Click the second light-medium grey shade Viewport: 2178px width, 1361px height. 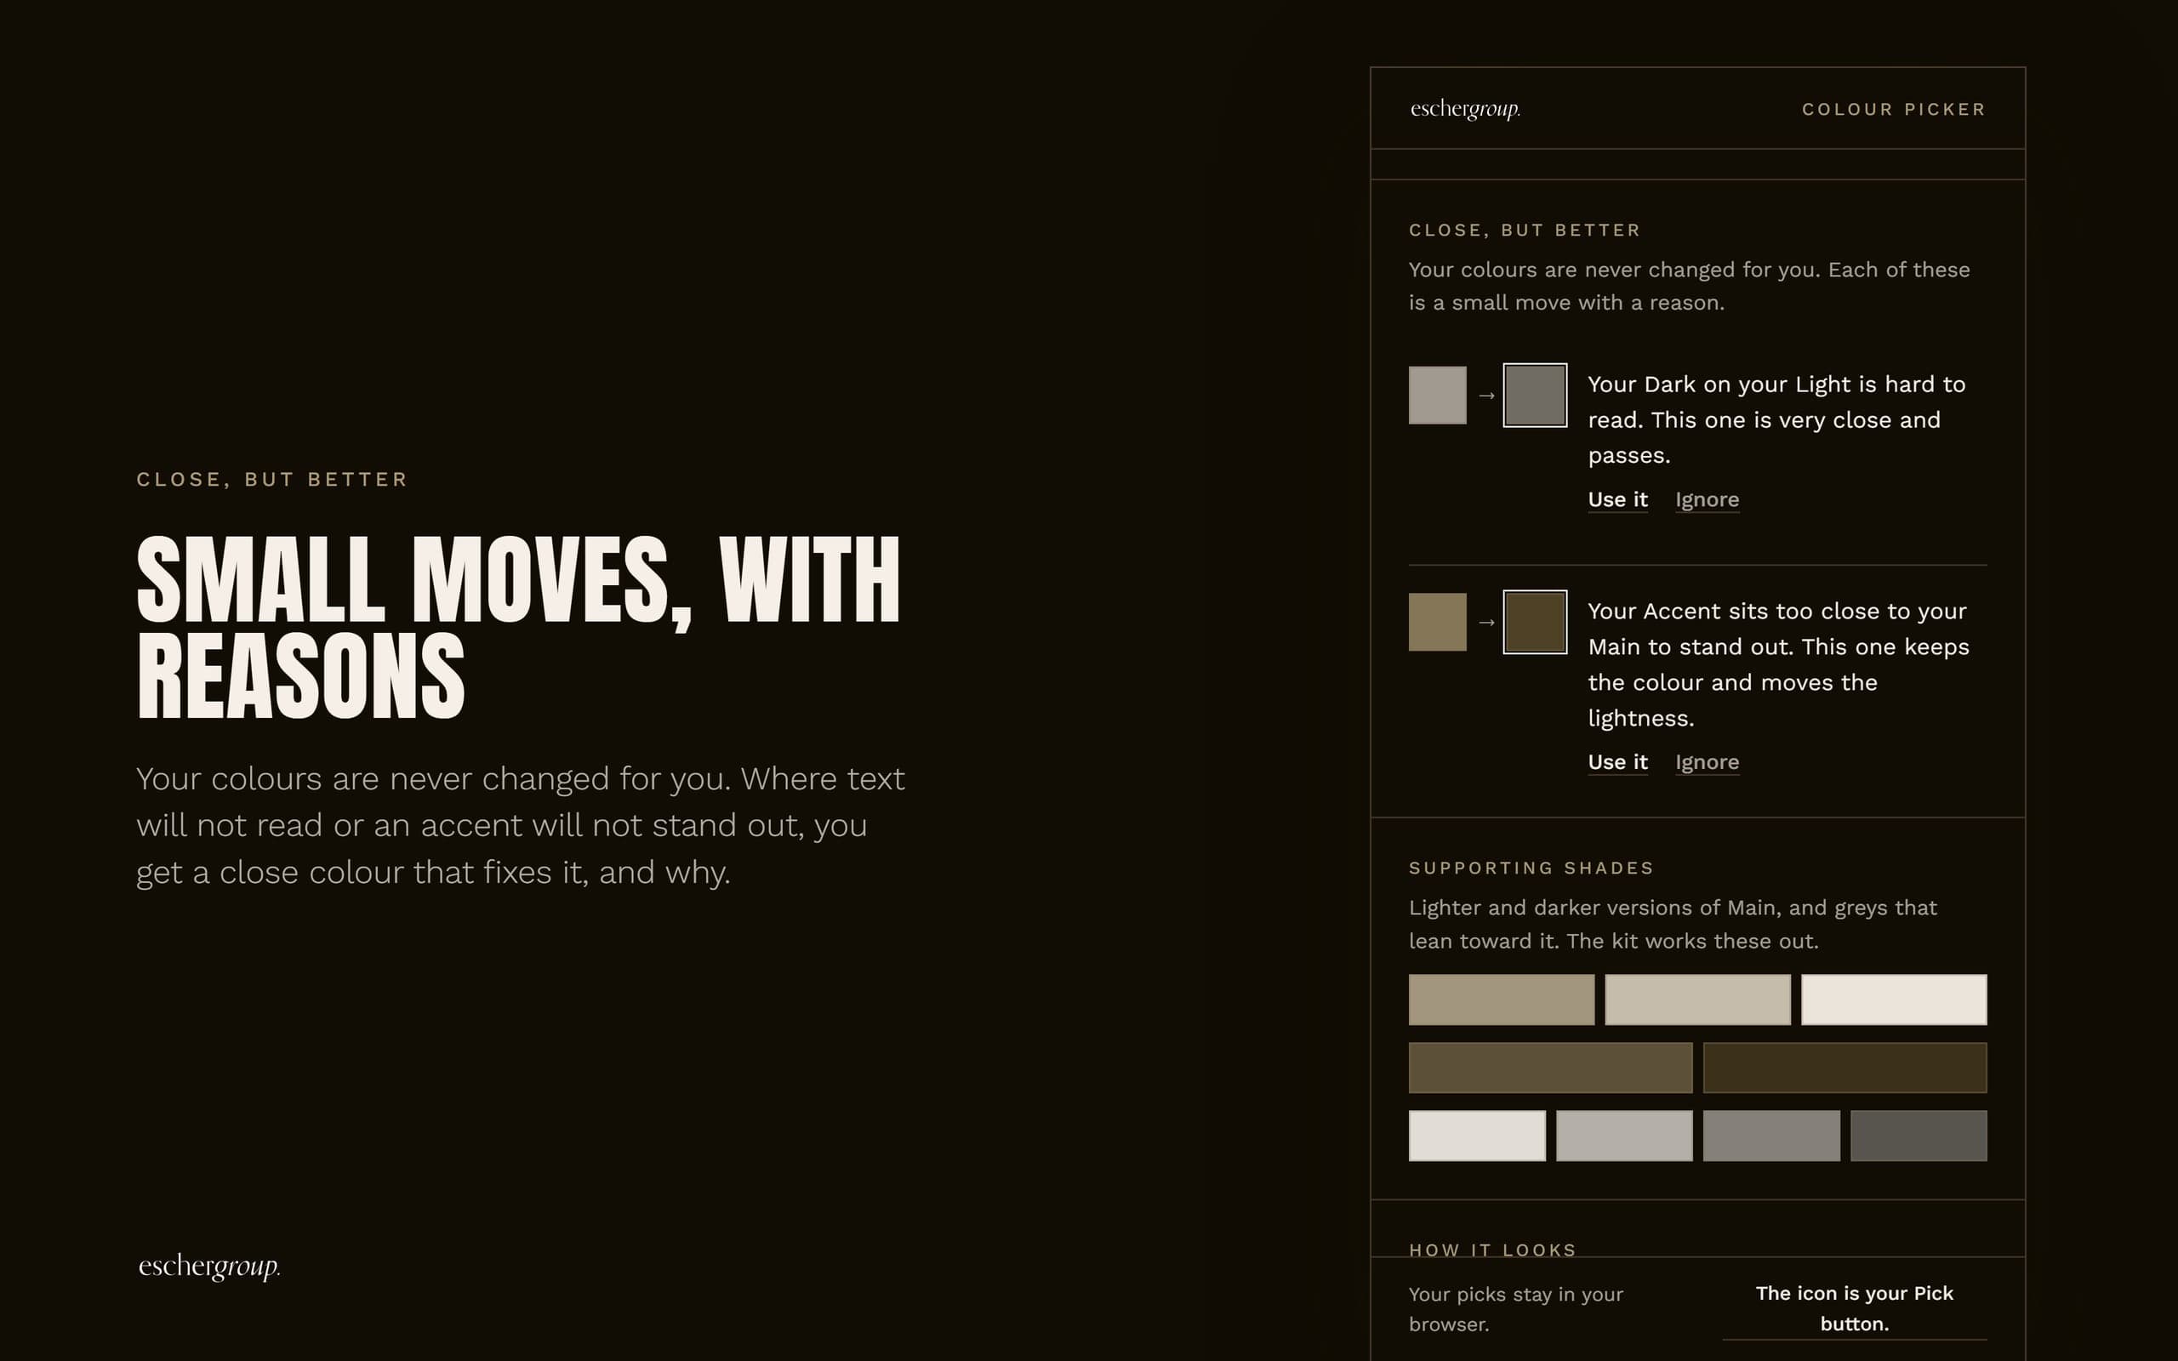coord(1623,1136)
